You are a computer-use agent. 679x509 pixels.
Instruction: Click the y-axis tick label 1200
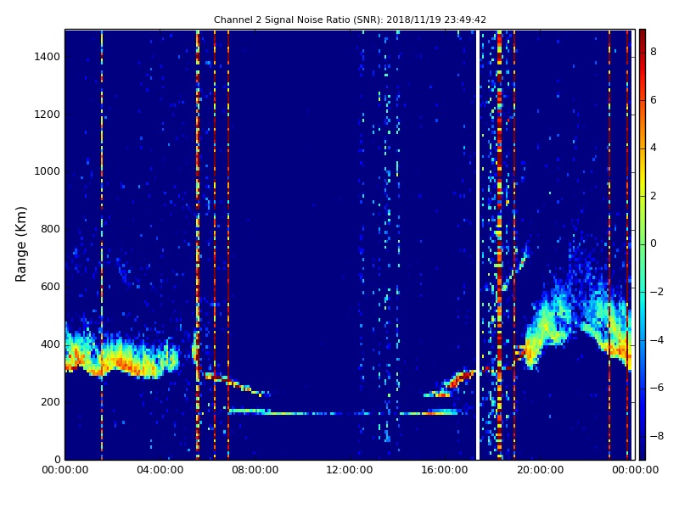(48, 115)
